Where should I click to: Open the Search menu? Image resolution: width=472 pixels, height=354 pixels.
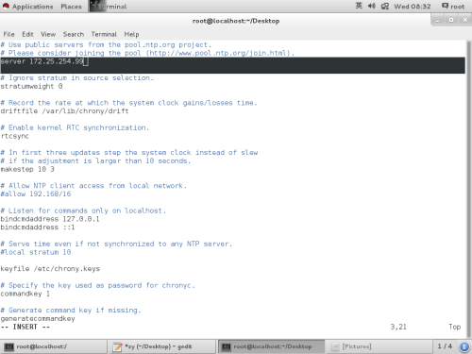[74, 34]
